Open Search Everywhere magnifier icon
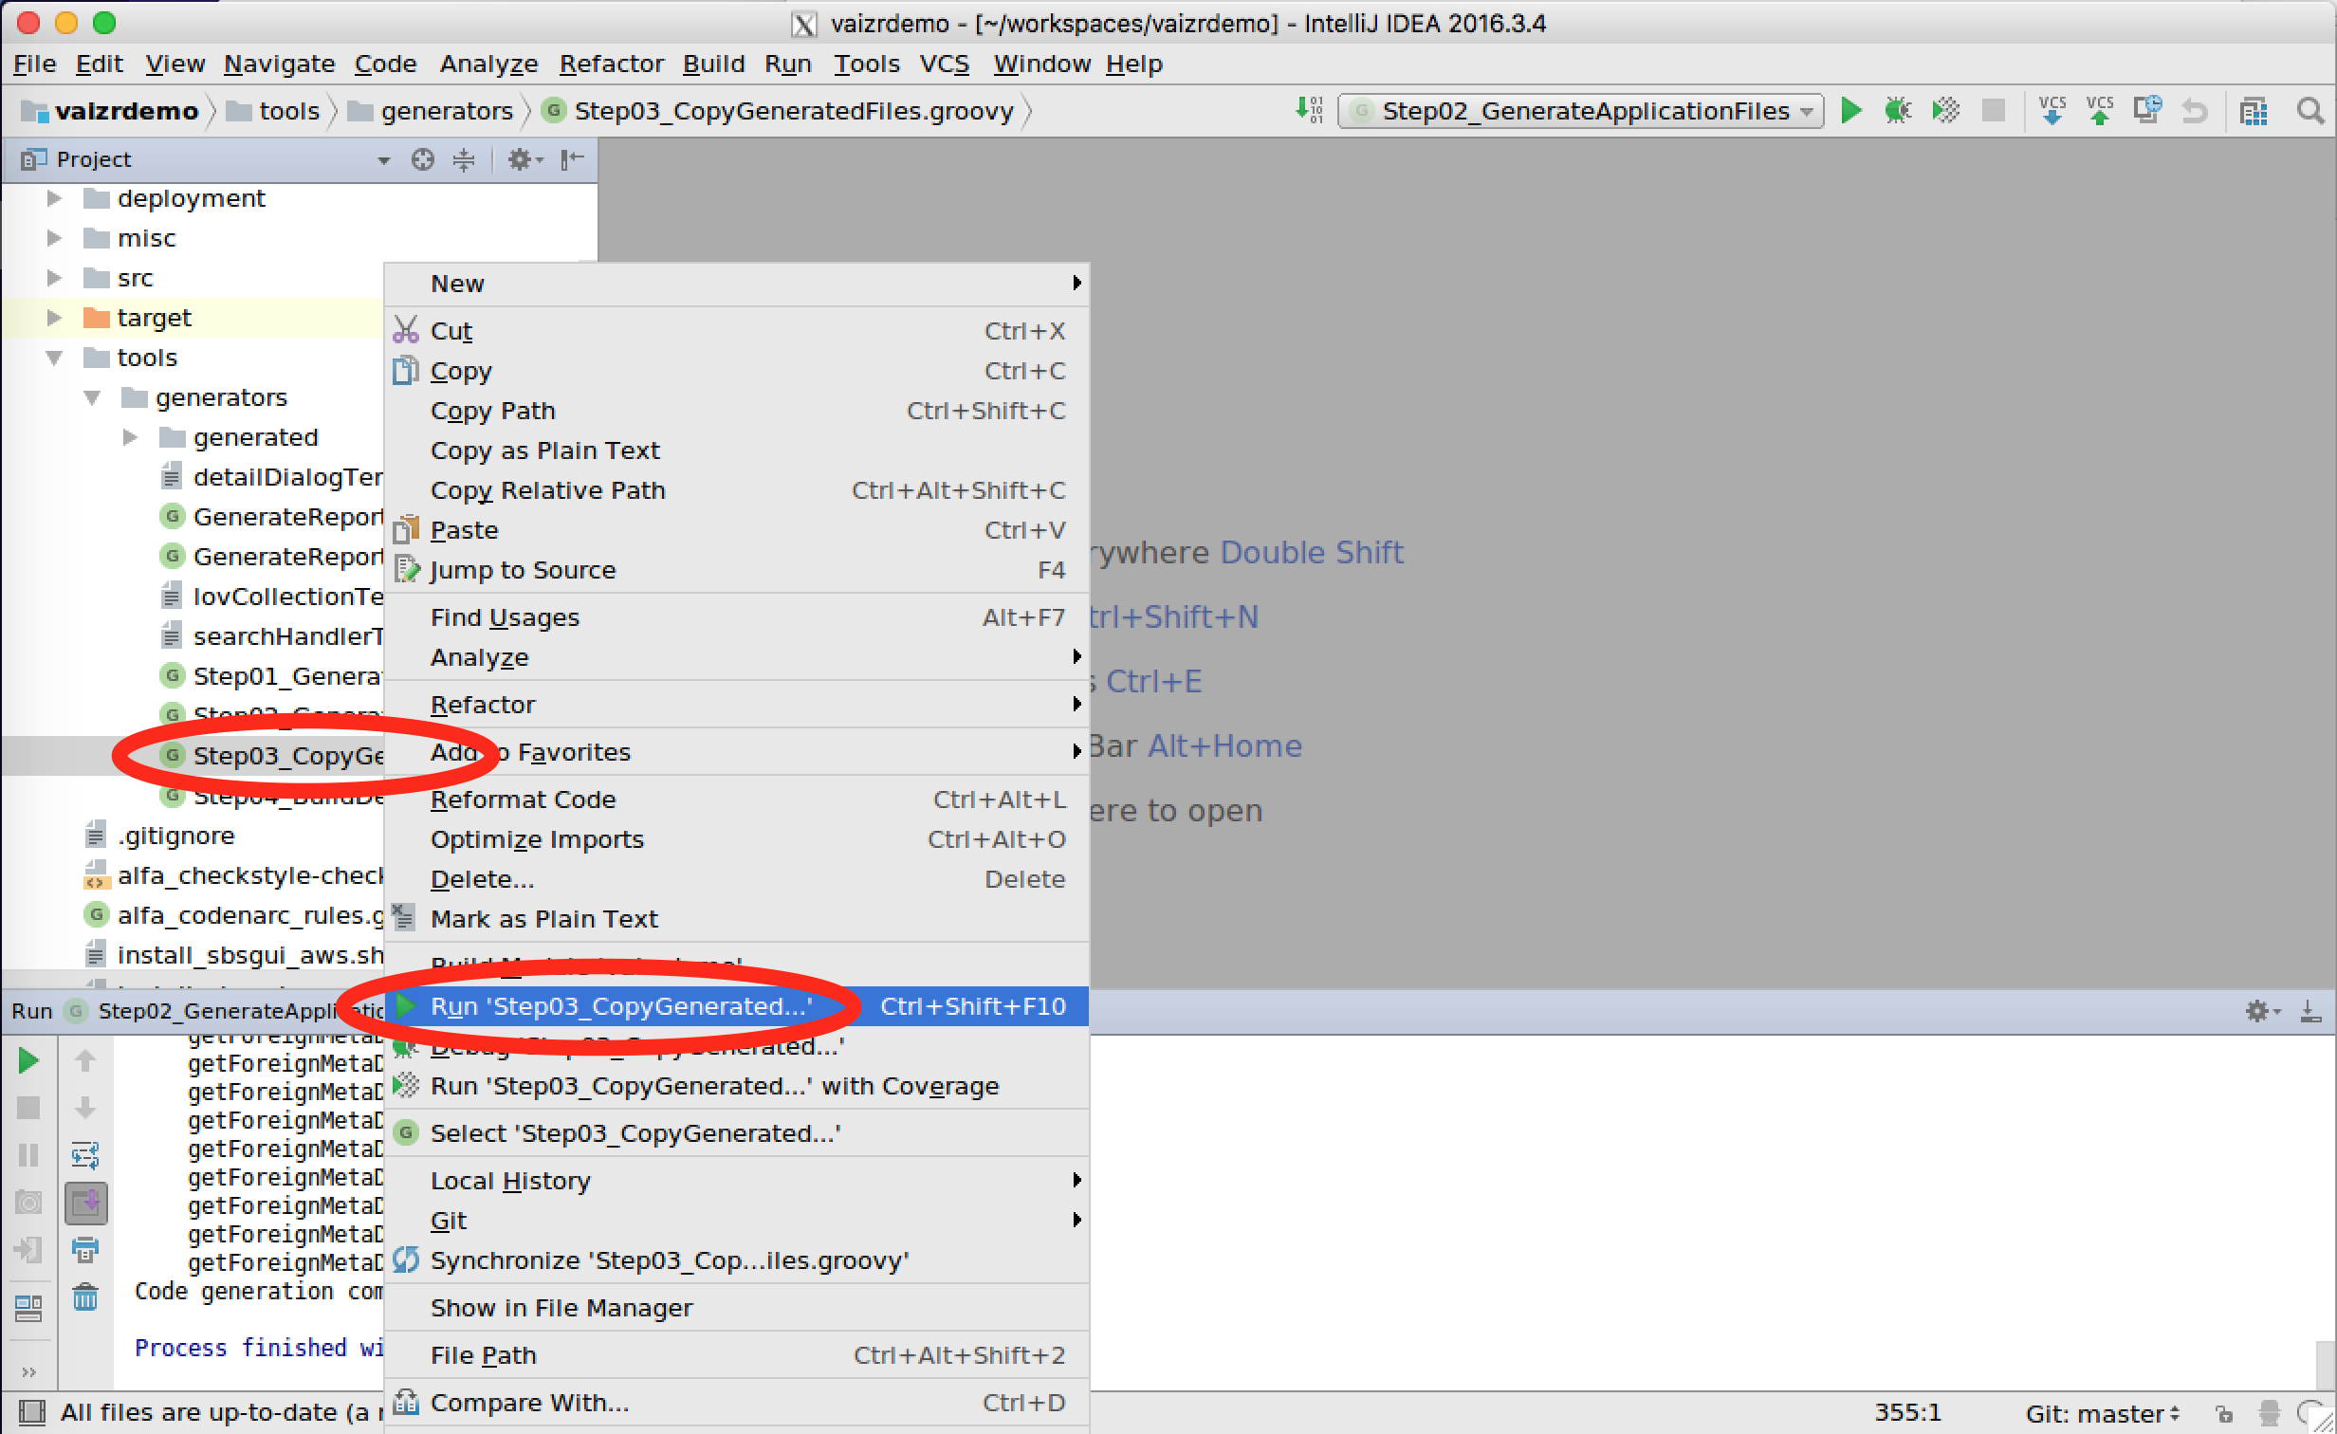Screen dimensions: 2337x1434 pyautogui.click(x=2310, y=111)
